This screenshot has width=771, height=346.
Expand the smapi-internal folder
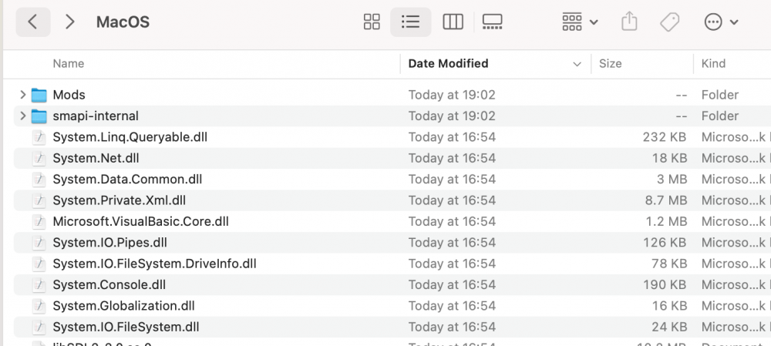[x=22, y=116]
